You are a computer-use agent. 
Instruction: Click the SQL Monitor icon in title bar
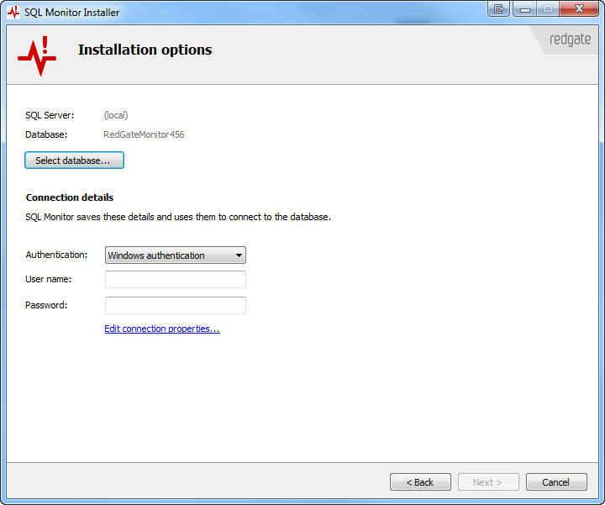click(x=13, y=12)
